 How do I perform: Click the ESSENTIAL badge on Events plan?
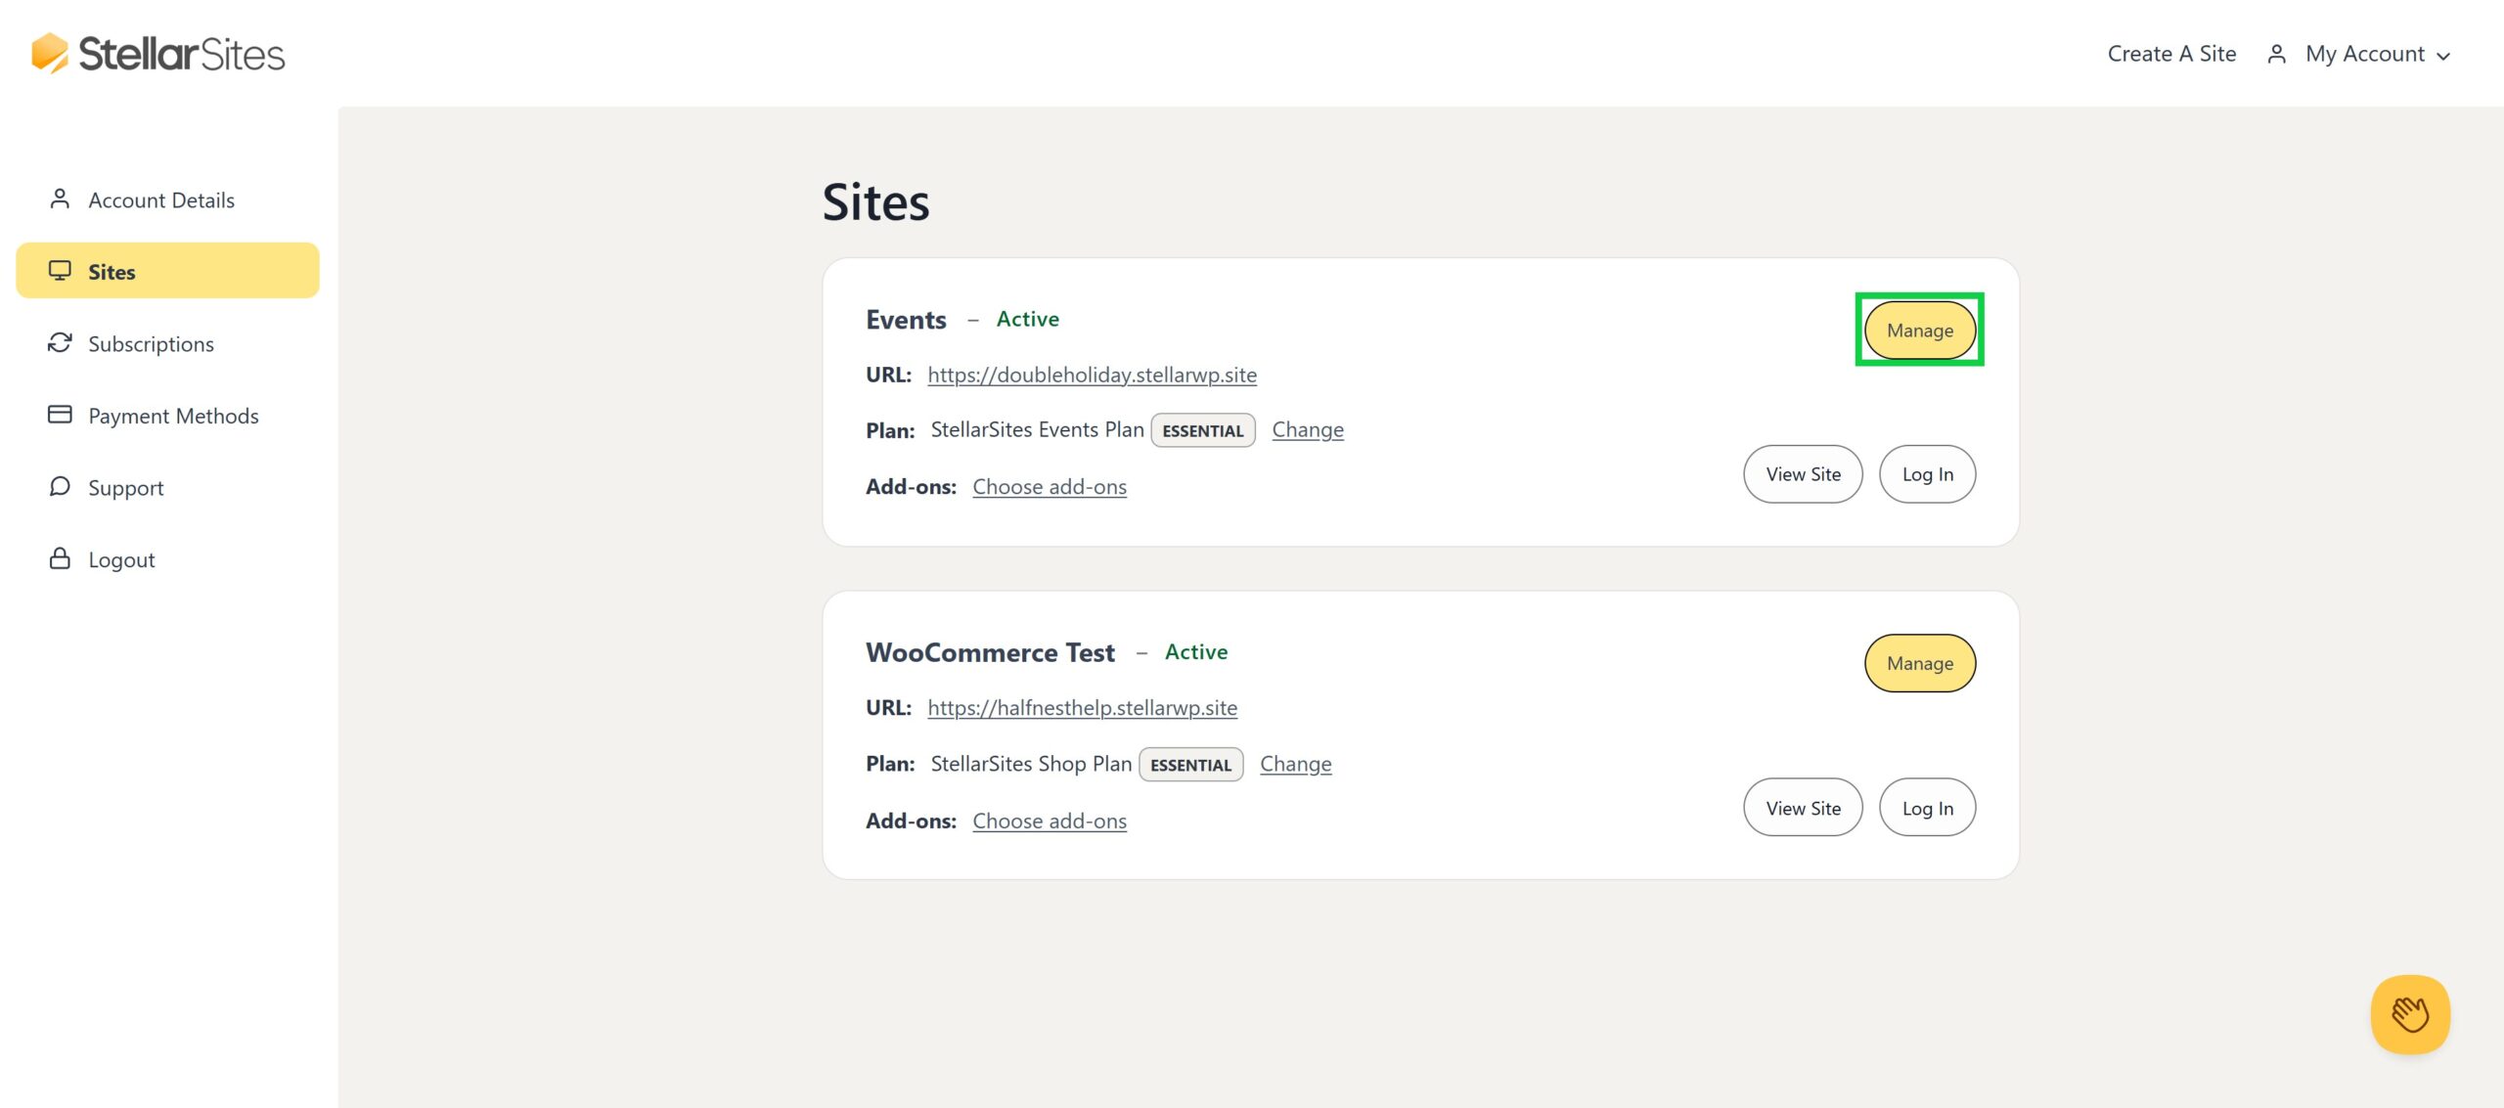point(1203,429)
